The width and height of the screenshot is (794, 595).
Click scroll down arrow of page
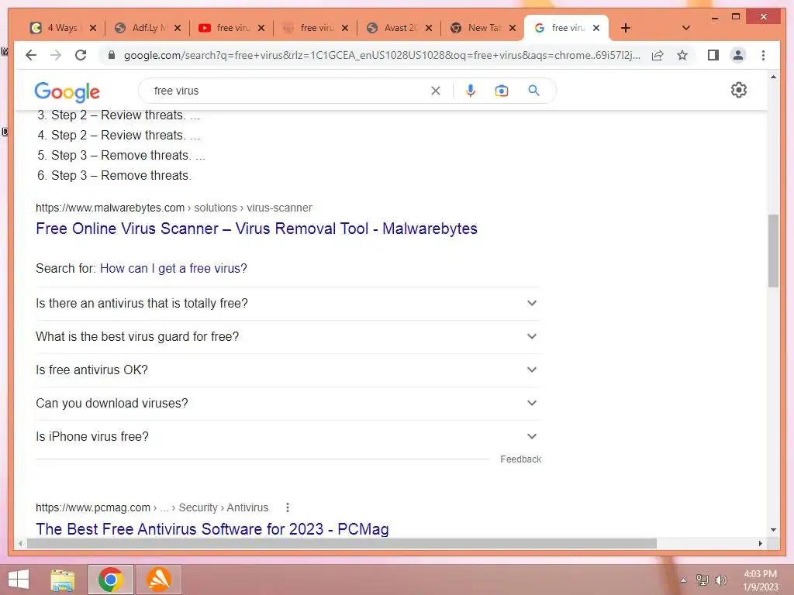click(x=773, y=530)
